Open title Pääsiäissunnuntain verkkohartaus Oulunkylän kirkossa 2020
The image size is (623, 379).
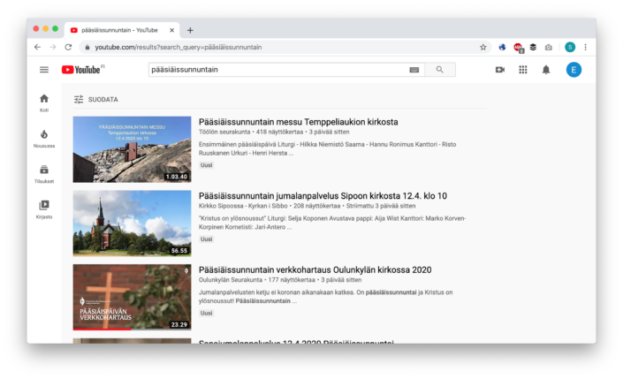(x=315, y=269)
